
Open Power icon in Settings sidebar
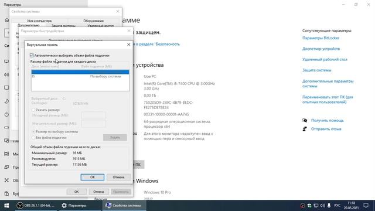(x=6, y=114)
